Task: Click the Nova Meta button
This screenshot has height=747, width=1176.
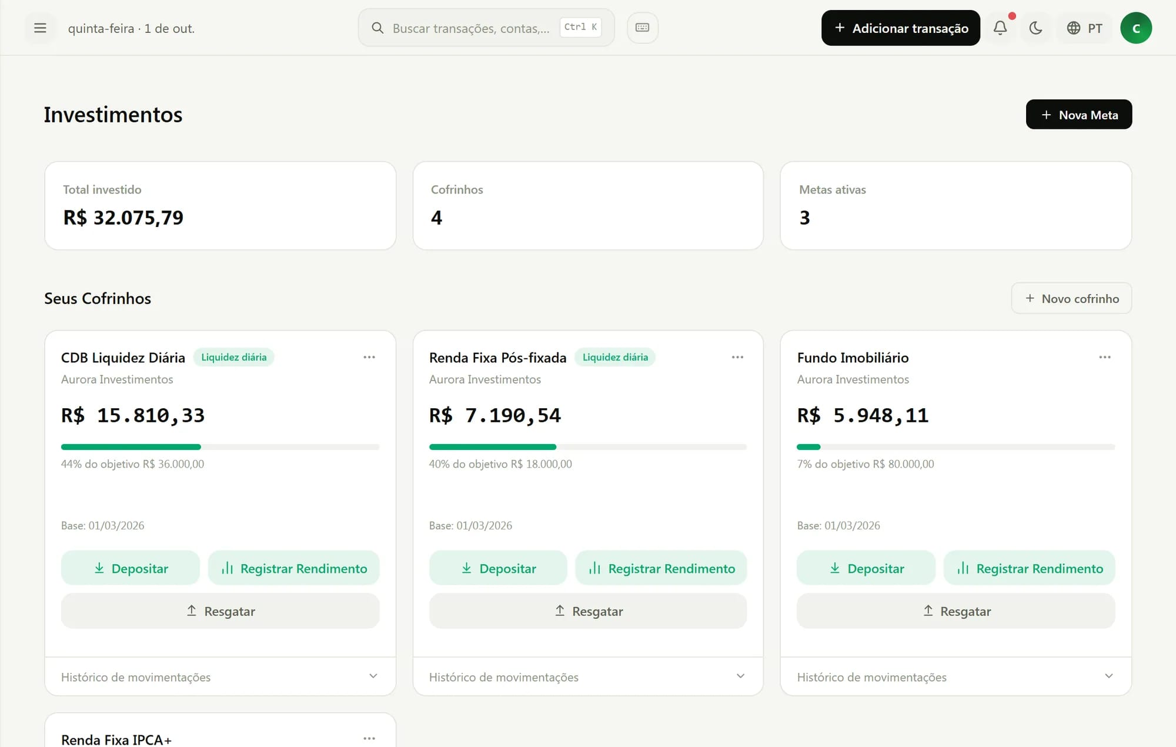Action: [1078, 115]
